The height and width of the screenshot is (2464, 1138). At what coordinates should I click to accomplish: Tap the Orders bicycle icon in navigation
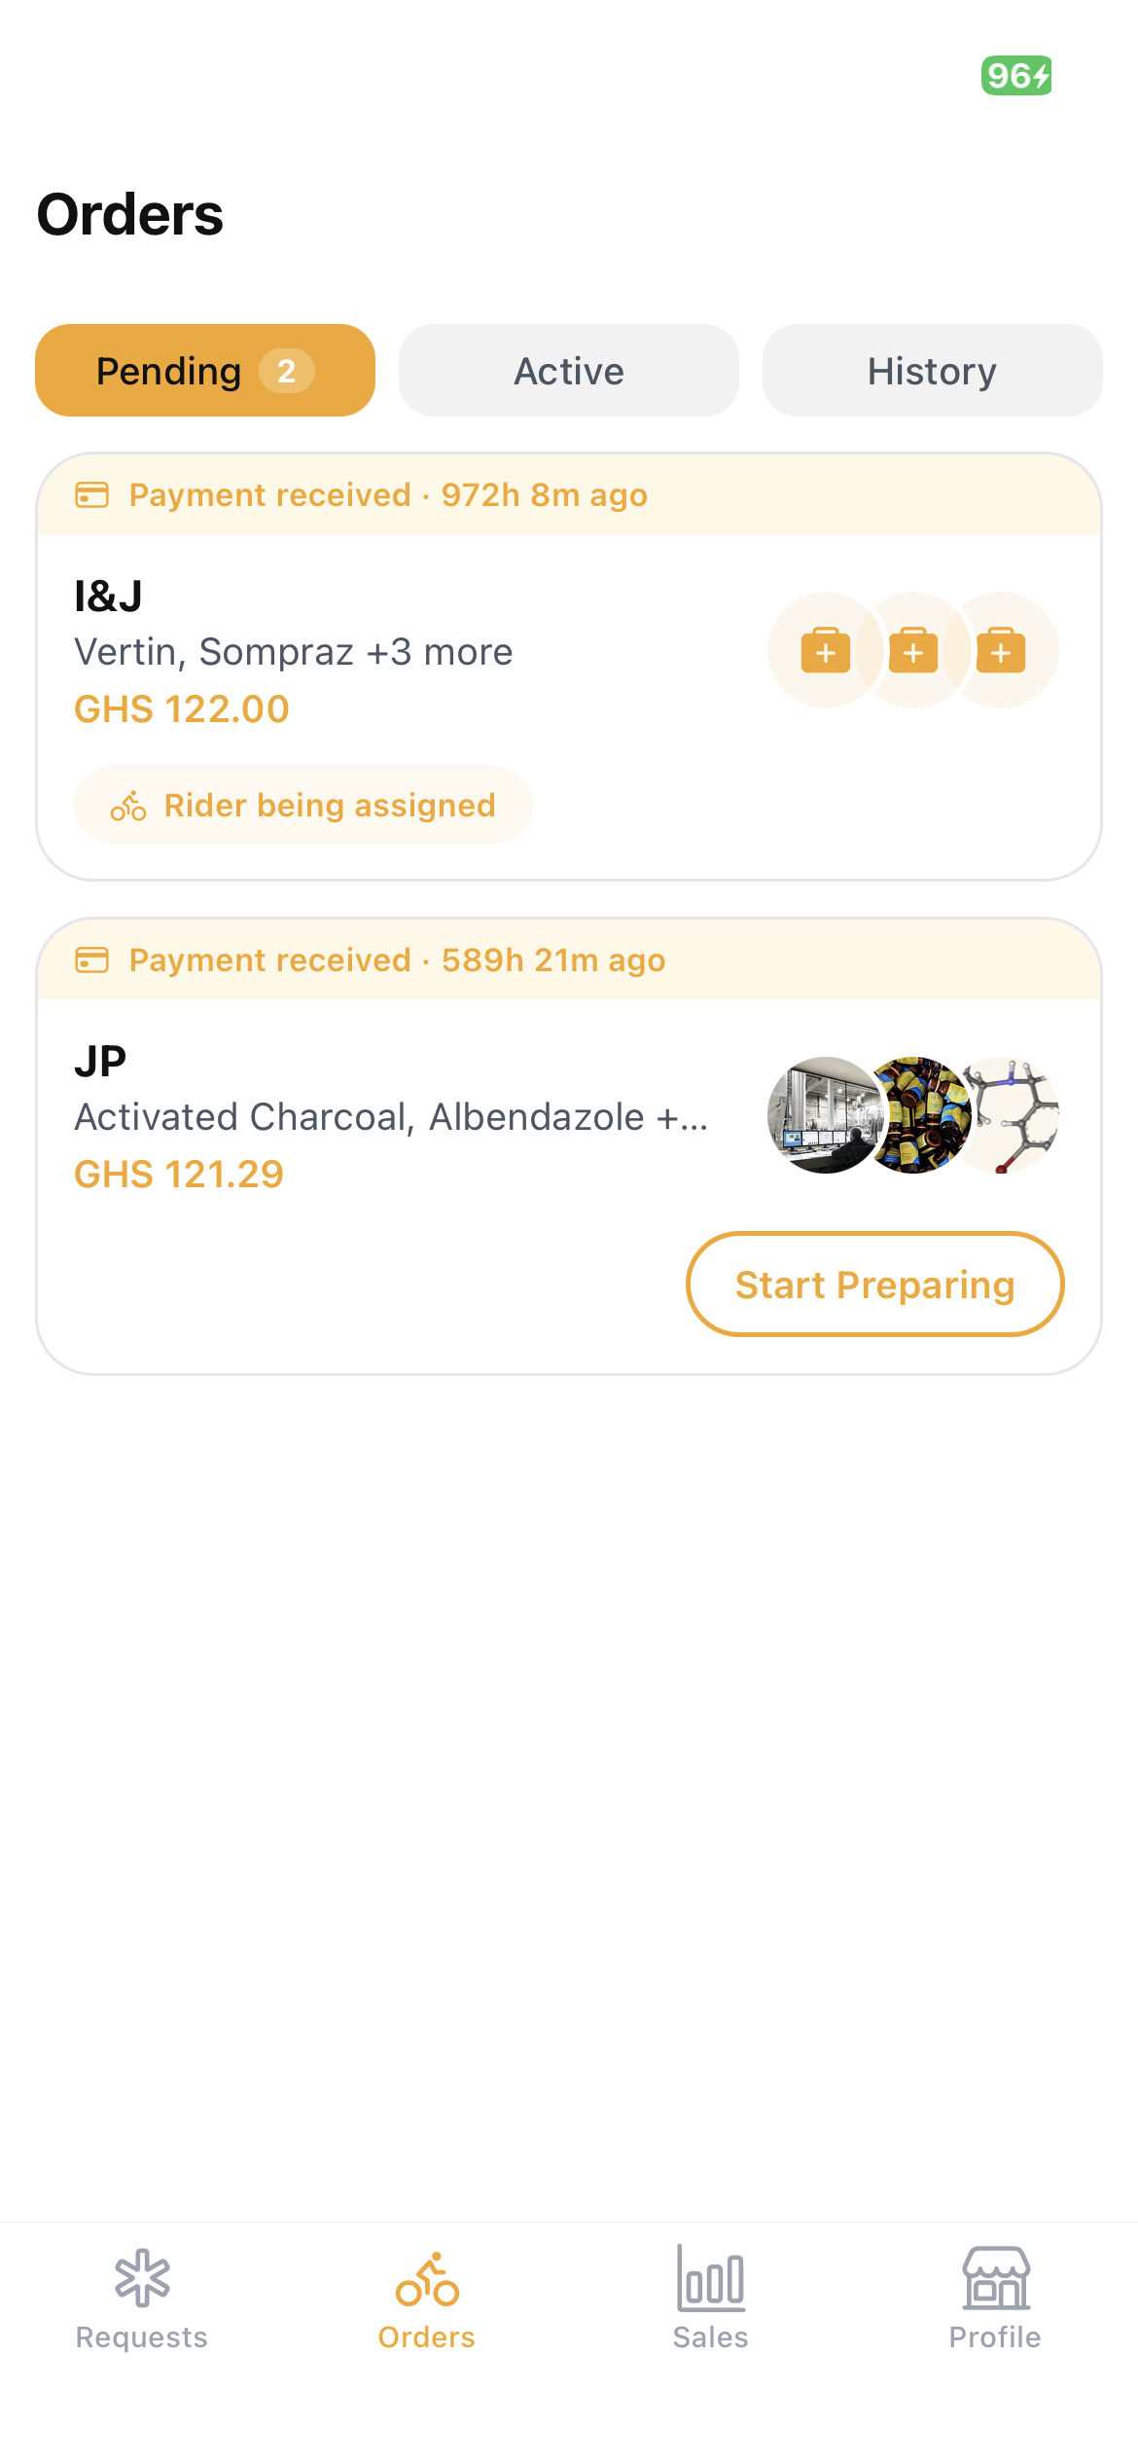(x=427, y=2279)
